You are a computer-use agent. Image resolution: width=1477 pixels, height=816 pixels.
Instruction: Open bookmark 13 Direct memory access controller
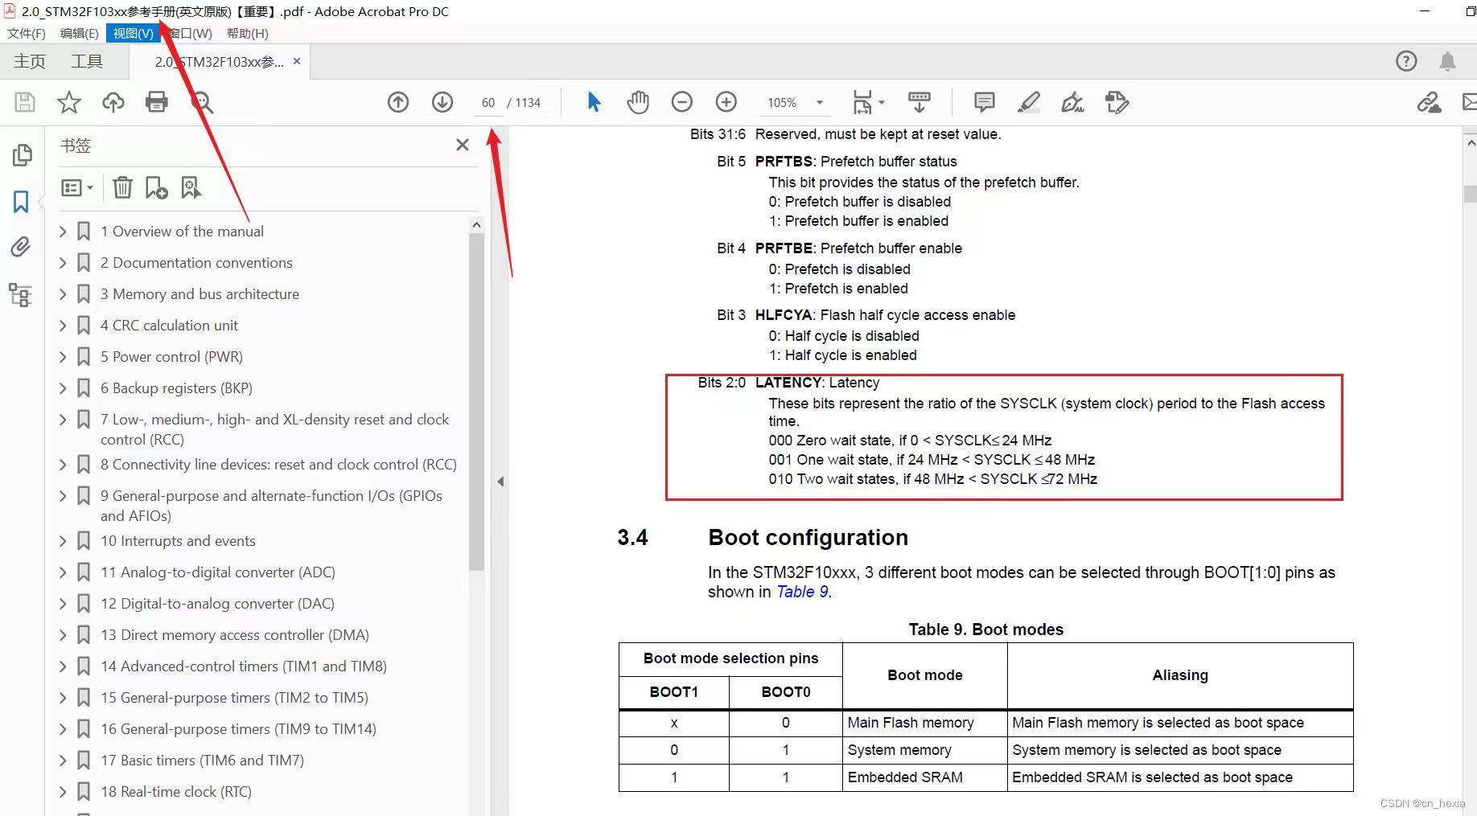(x=235, y=635)
